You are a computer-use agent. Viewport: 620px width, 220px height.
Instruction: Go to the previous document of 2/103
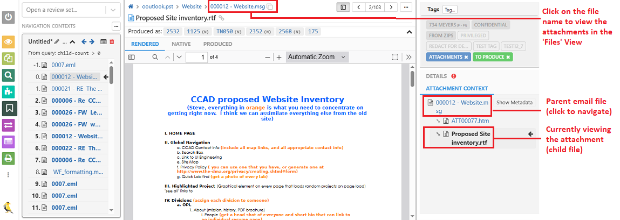pos(358,6)
